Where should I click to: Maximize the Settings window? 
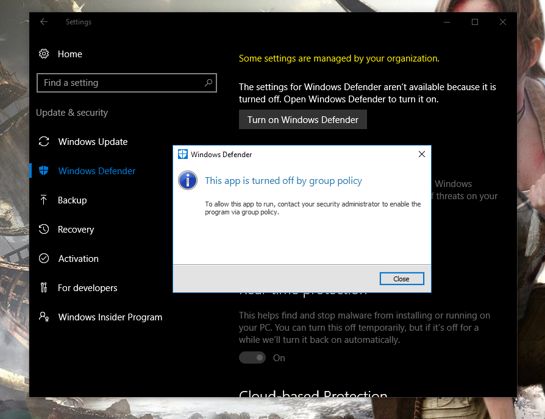(475, 22)
